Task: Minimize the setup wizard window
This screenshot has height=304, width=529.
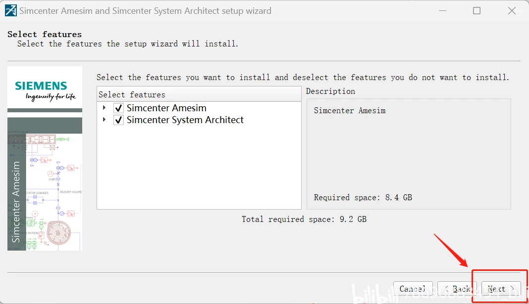Action: [x=441, y=10]
